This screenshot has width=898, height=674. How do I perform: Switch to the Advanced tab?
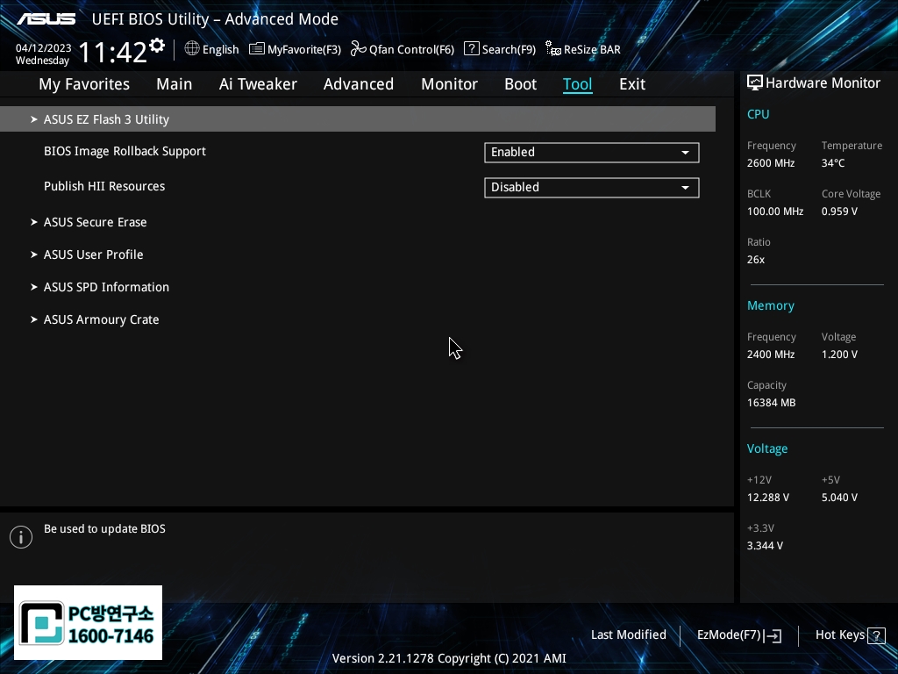[x=359, y=84]
